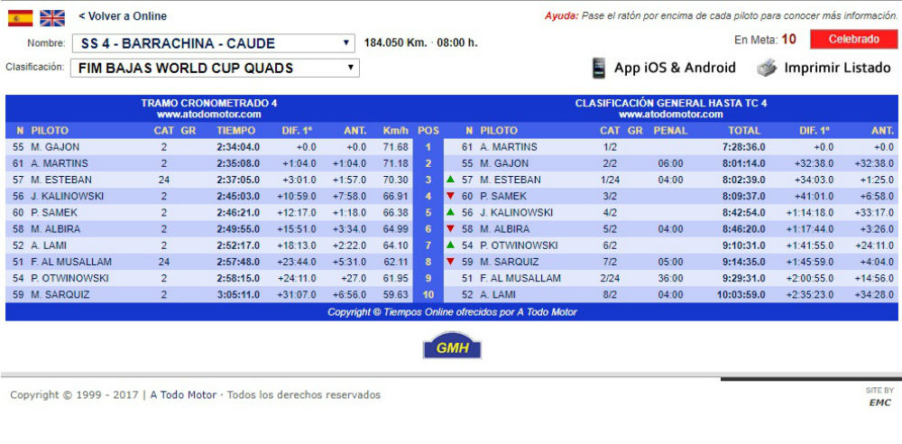Select pilot M. GAJON in stage results
The height and width of the screenshot is (444, 902).
pos(55,147)
